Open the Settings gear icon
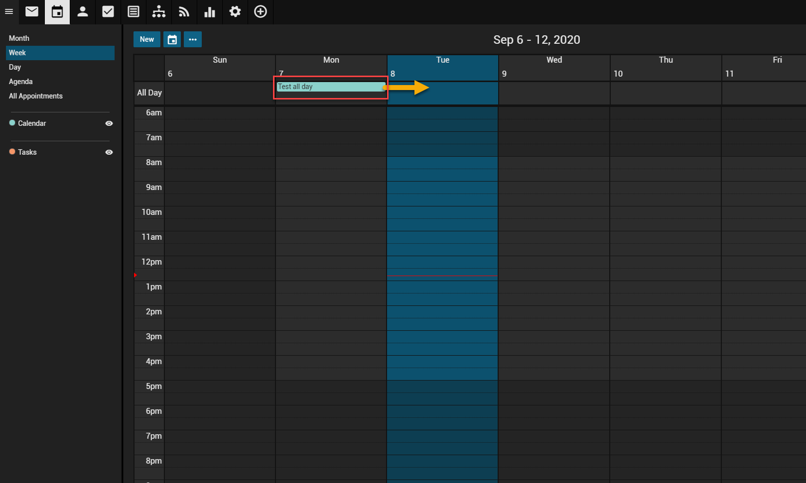Viewport: 806px width, 483px height. tap(235, 11)
